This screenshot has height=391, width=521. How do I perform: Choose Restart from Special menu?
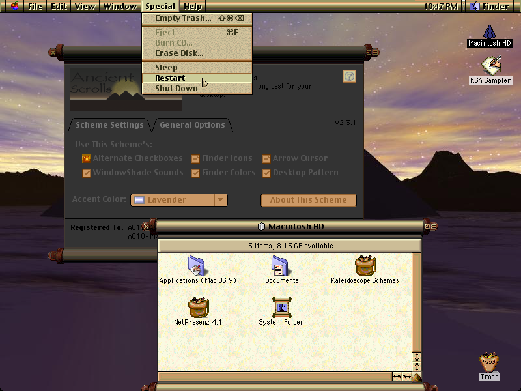tap(197, 78)
